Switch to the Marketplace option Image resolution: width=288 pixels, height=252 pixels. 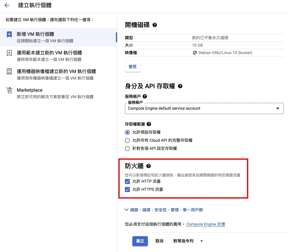coord(29,90)
